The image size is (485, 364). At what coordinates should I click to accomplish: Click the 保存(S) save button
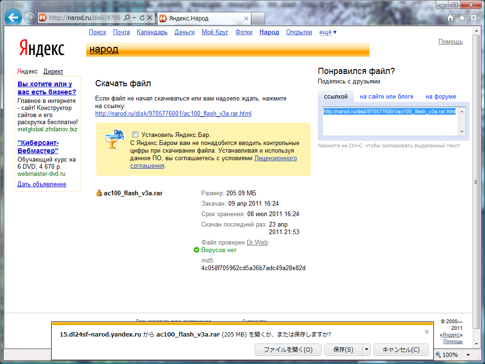[343, 350]
